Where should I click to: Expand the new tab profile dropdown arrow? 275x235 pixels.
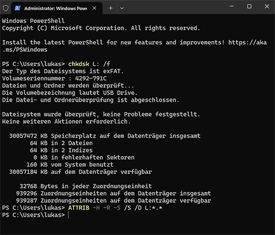(x=122, y=8)
